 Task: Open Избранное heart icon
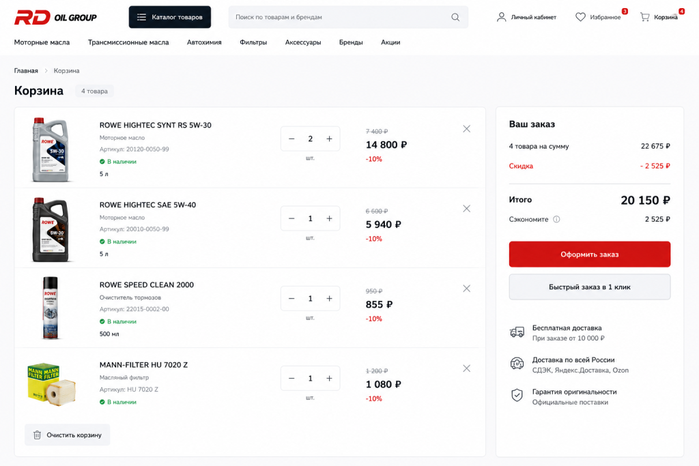tap(580, 17)
